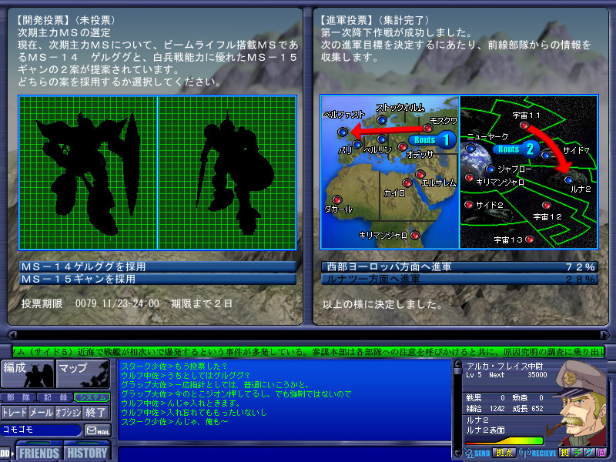616x462 pixels.
Task: Vote for MS-15ギャンを採用
Action: point(158,279)
